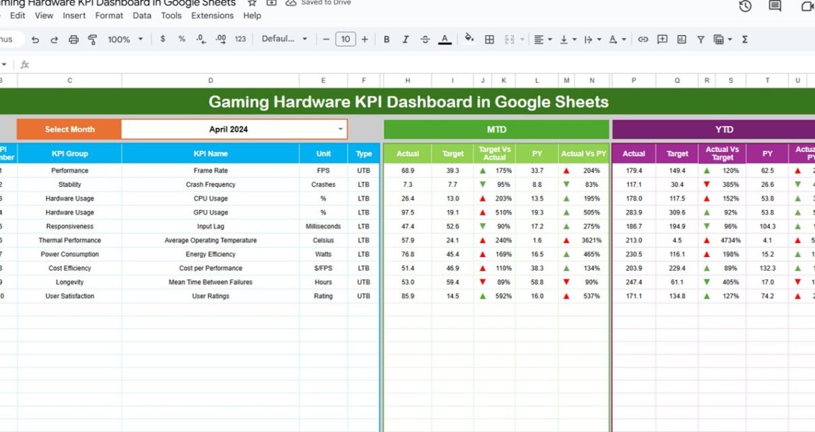This screenshot has height=432, width=815.
Task: Open the borders tool
Action: pos(490,40)
